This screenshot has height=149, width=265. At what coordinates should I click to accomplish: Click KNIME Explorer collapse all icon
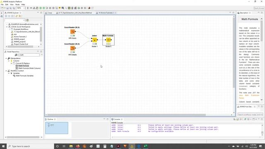tap(9, 16)
